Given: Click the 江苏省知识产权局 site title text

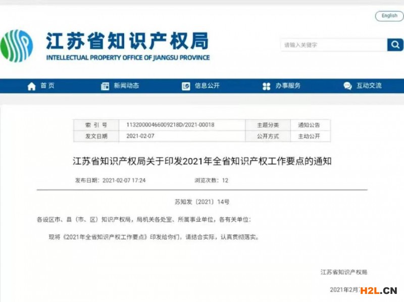Looking at the screenshot, I should (127, 41).
